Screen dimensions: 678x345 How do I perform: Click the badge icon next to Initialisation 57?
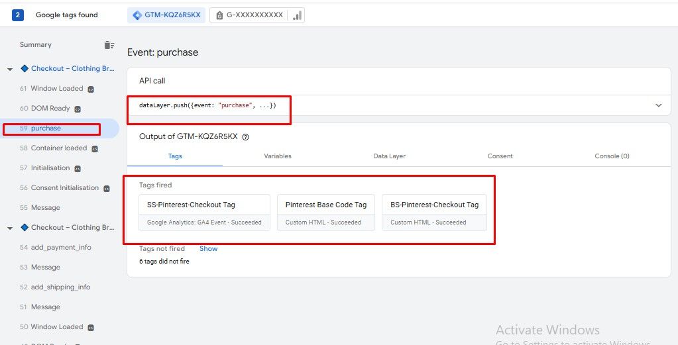[x=77, y=168]
